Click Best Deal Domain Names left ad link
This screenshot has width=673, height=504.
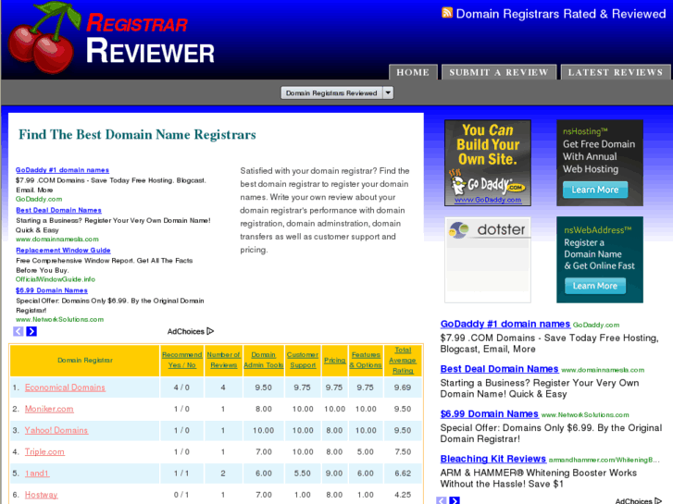coord(59,210)
